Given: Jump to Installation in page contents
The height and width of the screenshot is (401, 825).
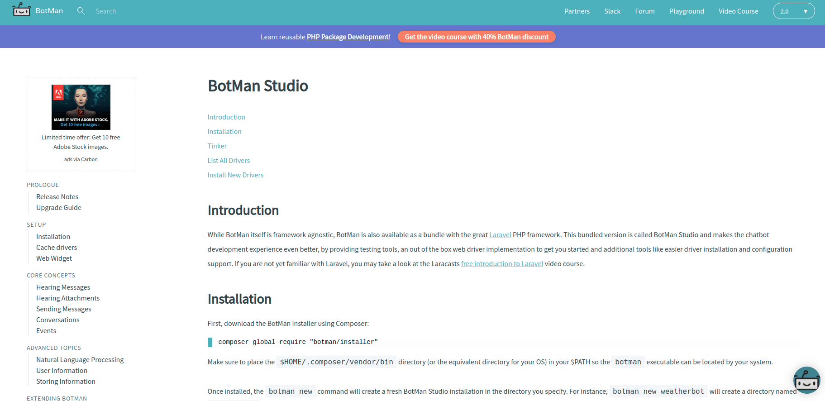Looking at the screenshot, I should (224, 132).
